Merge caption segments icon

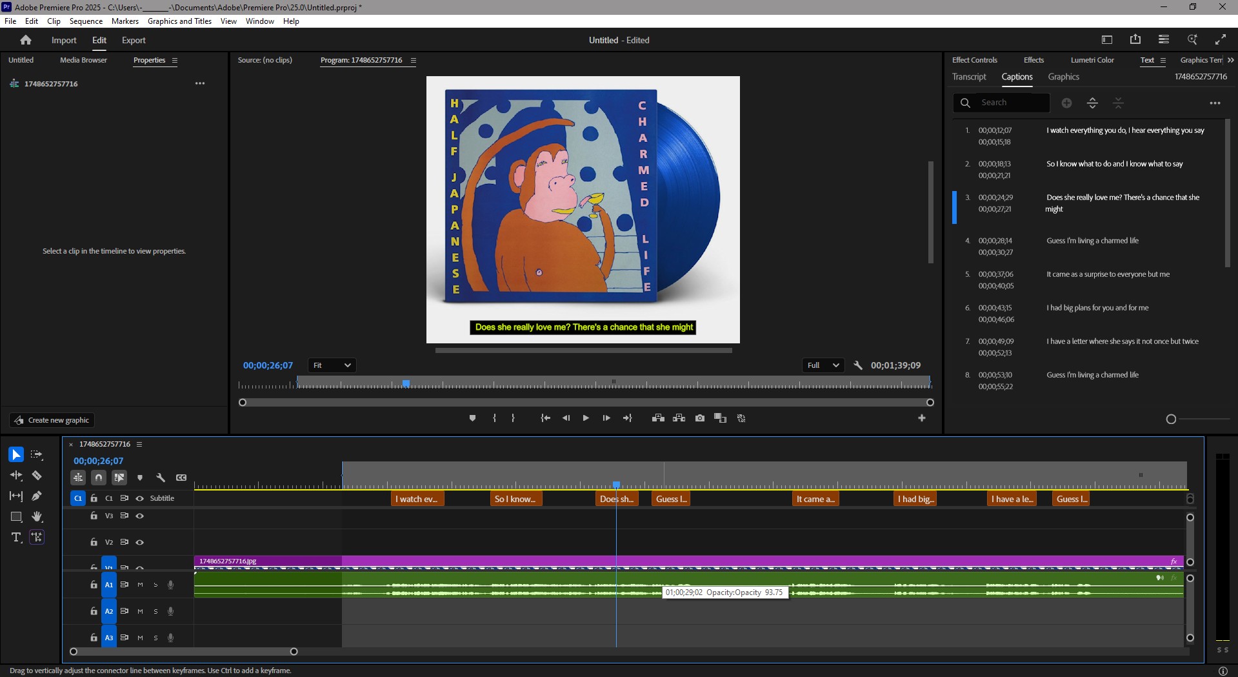point(1119,103)
